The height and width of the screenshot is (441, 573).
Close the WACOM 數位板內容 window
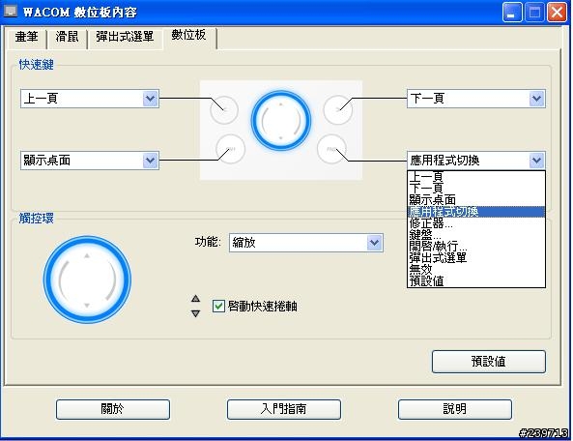pyautogui.click(x=557, y=13)
